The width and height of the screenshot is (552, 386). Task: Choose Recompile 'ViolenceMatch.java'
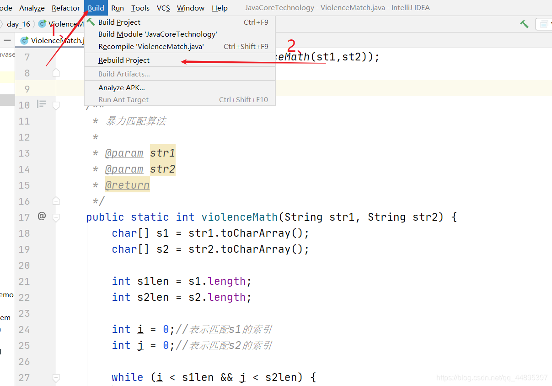point(180,46)
